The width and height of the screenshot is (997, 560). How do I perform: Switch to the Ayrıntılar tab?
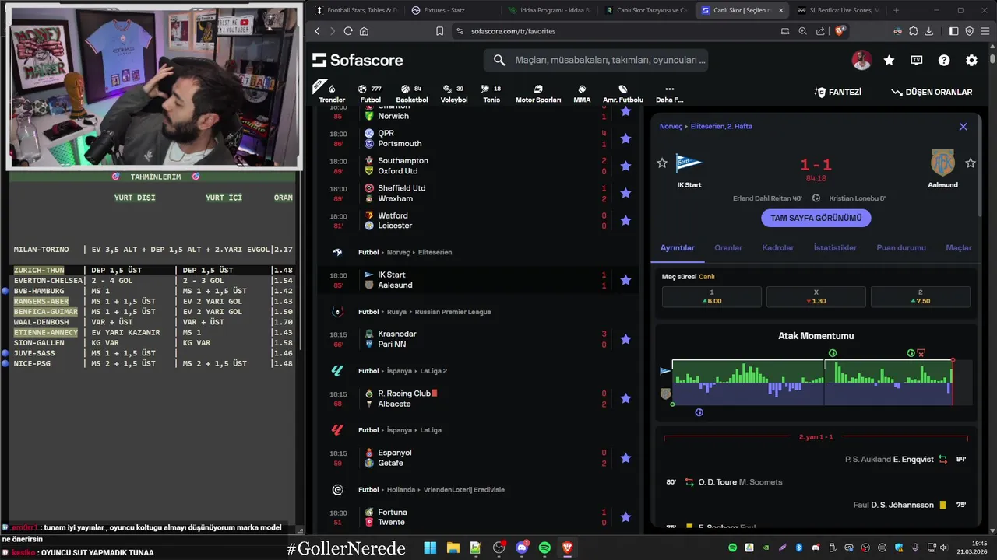[678, 247]
